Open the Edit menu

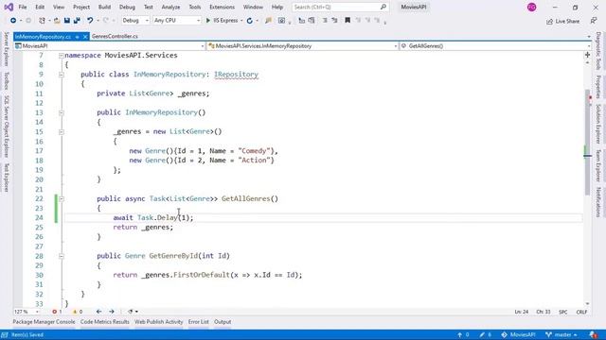40,7
